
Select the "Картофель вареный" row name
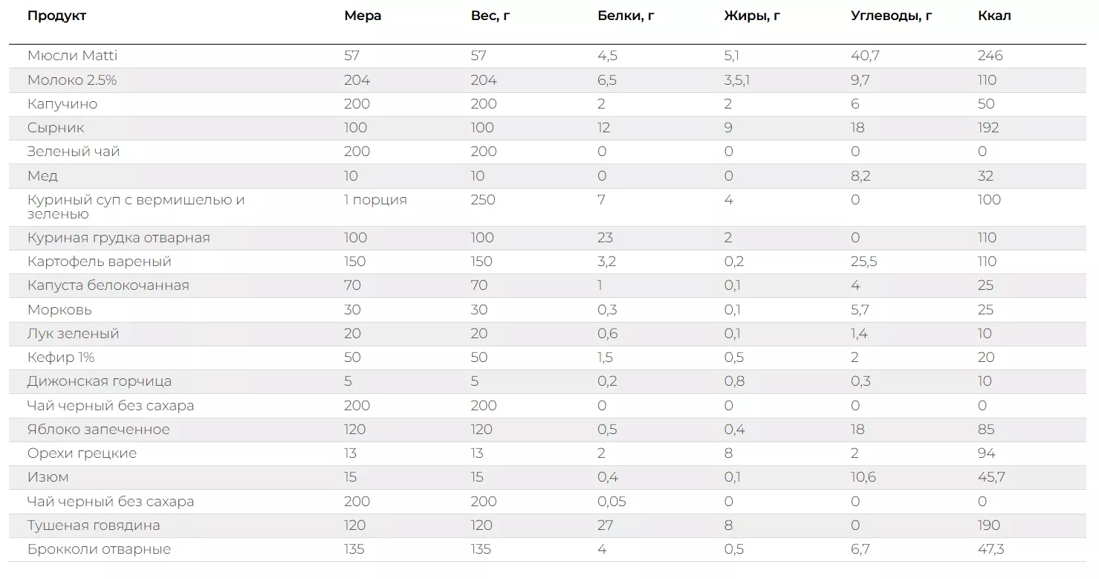(99, 262)
